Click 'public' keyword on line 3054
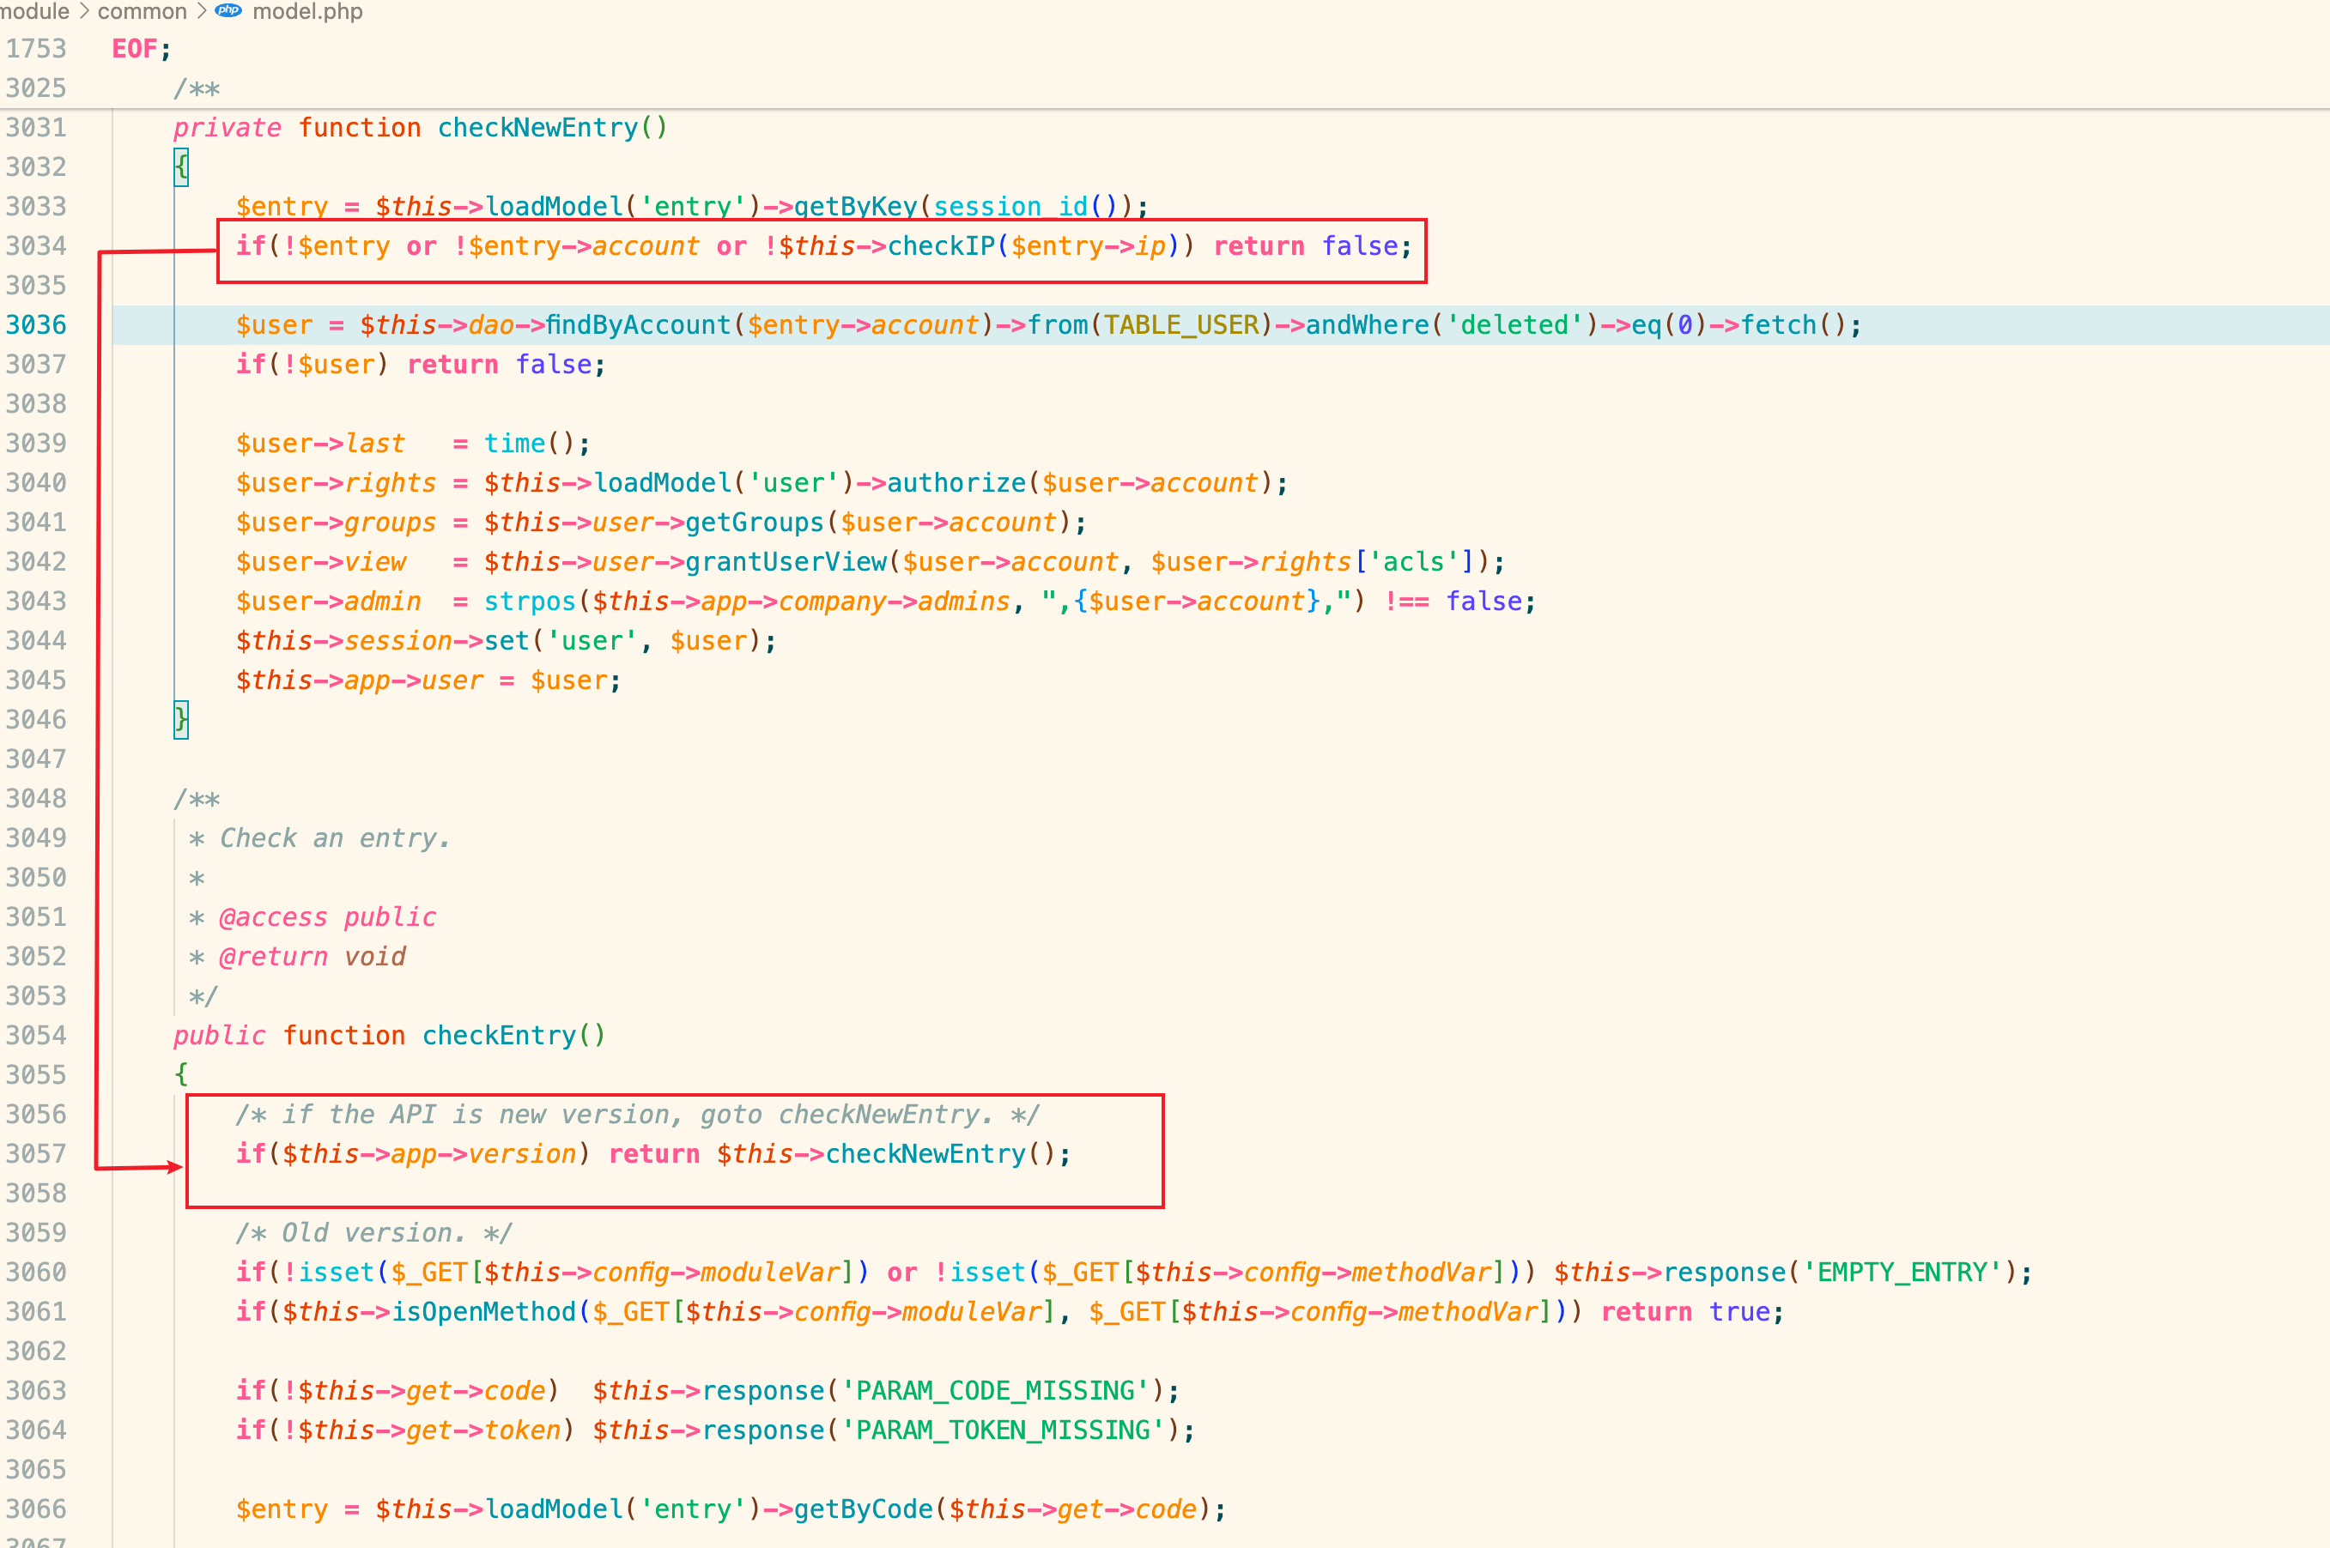The image size is (2330, 1548). pyautogui.click(x=219, y=1036)
